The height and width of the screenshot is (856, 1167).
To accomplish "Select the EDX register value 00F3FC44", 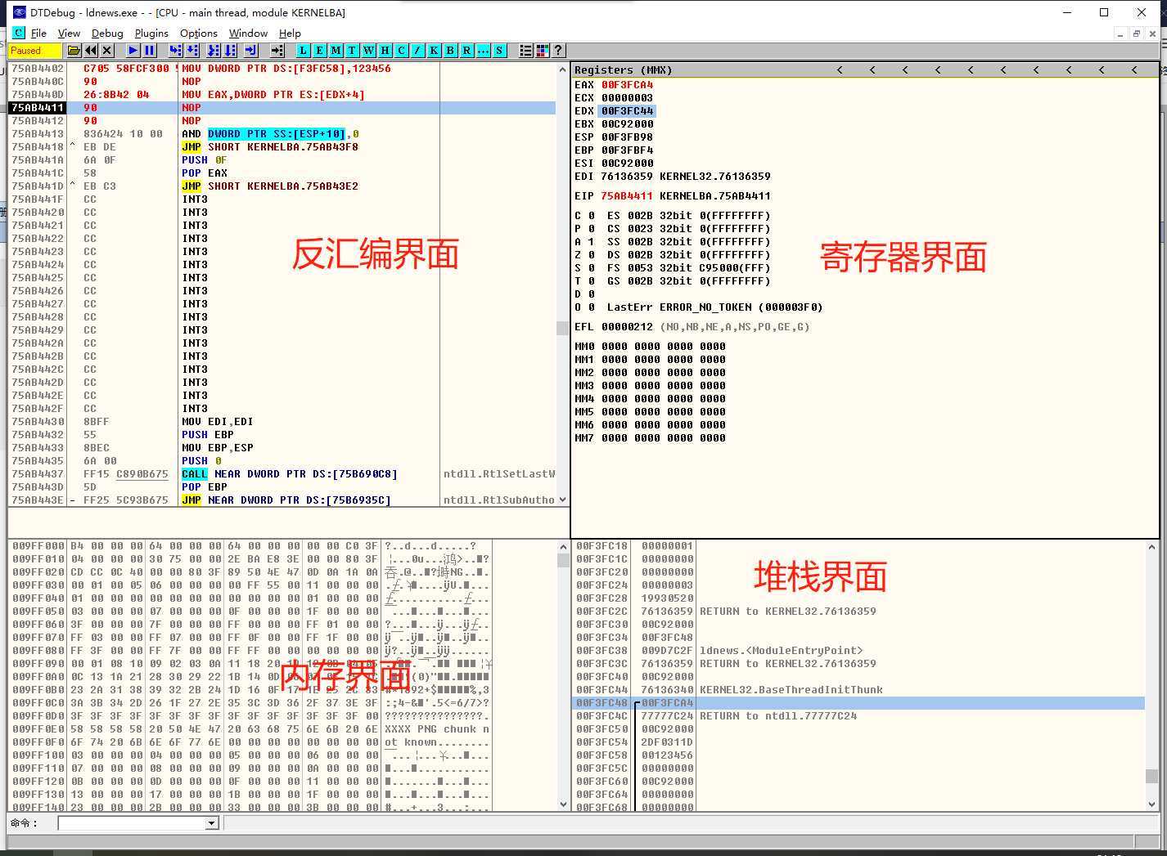I will [x=627, y=110].
